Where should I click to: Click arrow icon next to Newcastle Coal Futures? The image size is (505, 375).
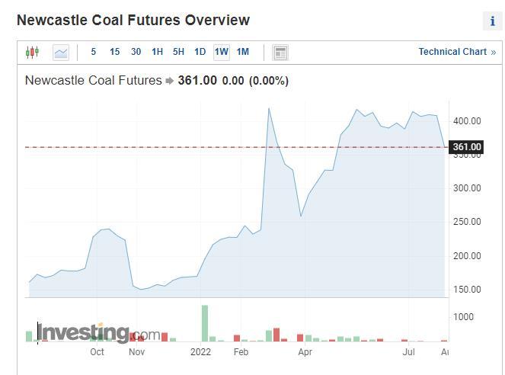coord(170,81)
